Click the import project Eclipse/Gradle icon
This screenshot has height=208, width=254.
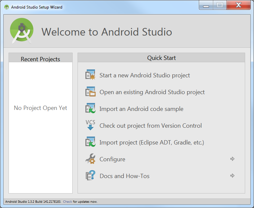(x=90, y=142)
